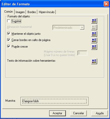Viewport: 110px width, 119px height.
Task: Open the Hipervínculo tab
Action: [47, 12]
